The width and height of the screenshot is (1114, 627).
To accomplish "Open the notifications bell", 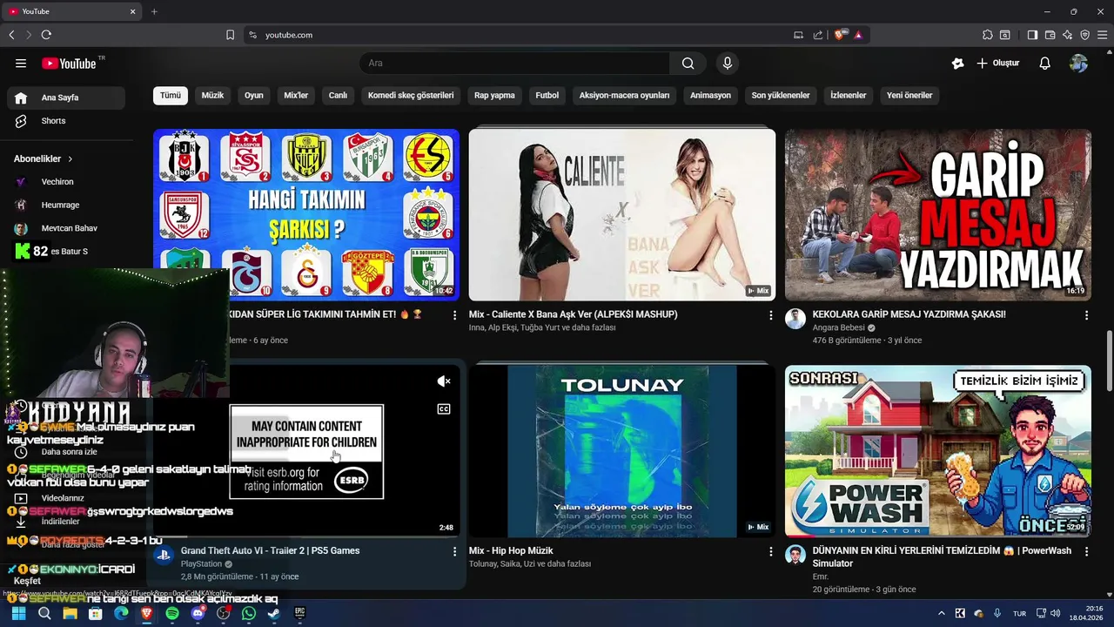I will [x=1045, y=63].
